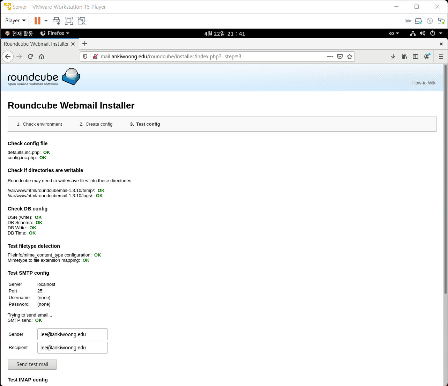The image size is (448, 386).
Task: Save page to Pocket
Action: pyautogui.click(x=340, y=57)
